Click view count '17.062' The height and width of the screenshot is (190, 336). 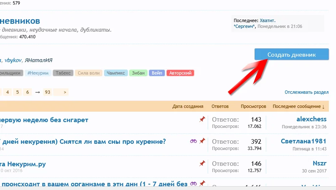255,126
